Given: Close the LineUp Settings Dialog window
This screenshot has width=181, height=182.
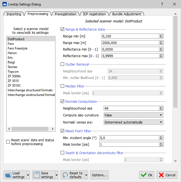Looking at the screenshot, I should [x=174, y=4].
